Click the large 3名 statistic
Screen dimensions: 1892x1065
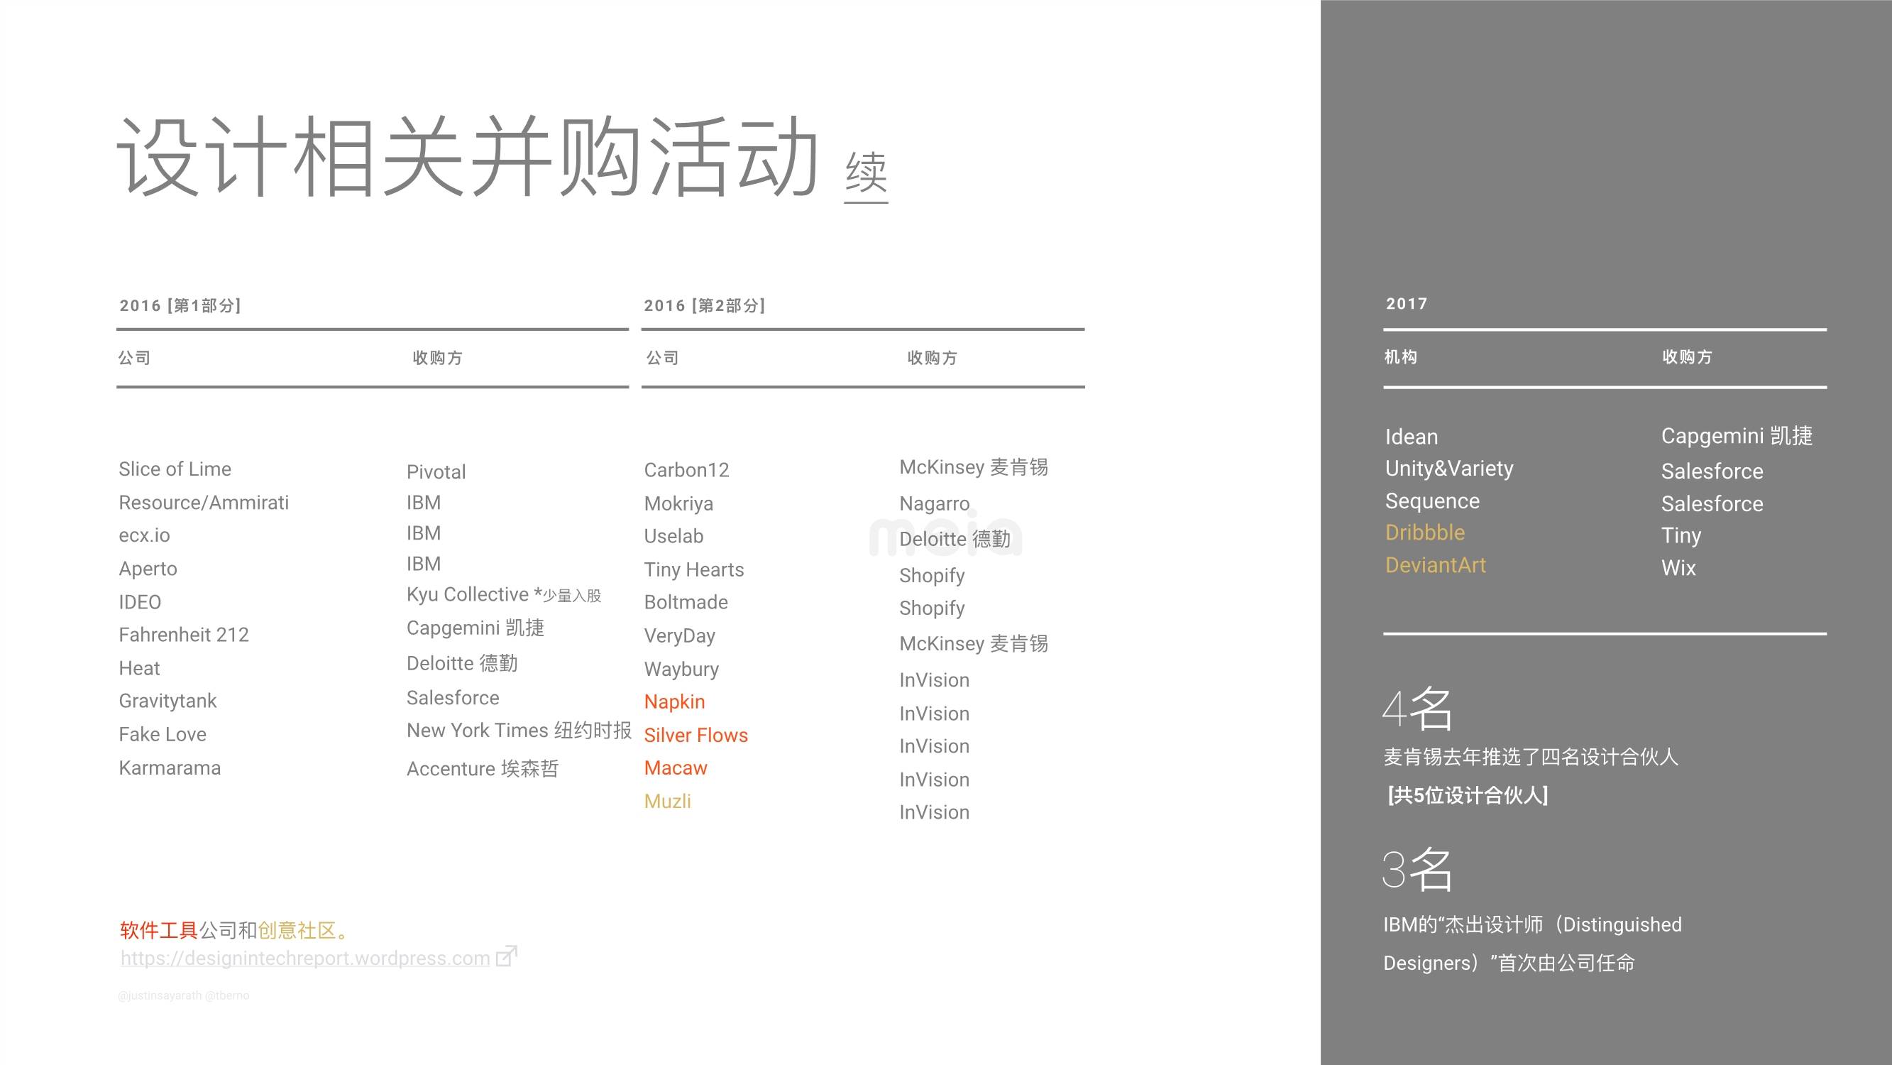(1416, 870)
